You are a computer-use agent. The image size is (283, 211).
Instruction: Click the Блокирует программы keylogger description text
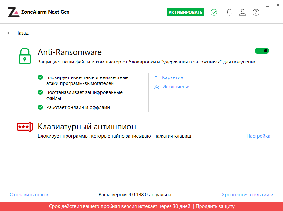pyautogui.click(x=114, y=136)
